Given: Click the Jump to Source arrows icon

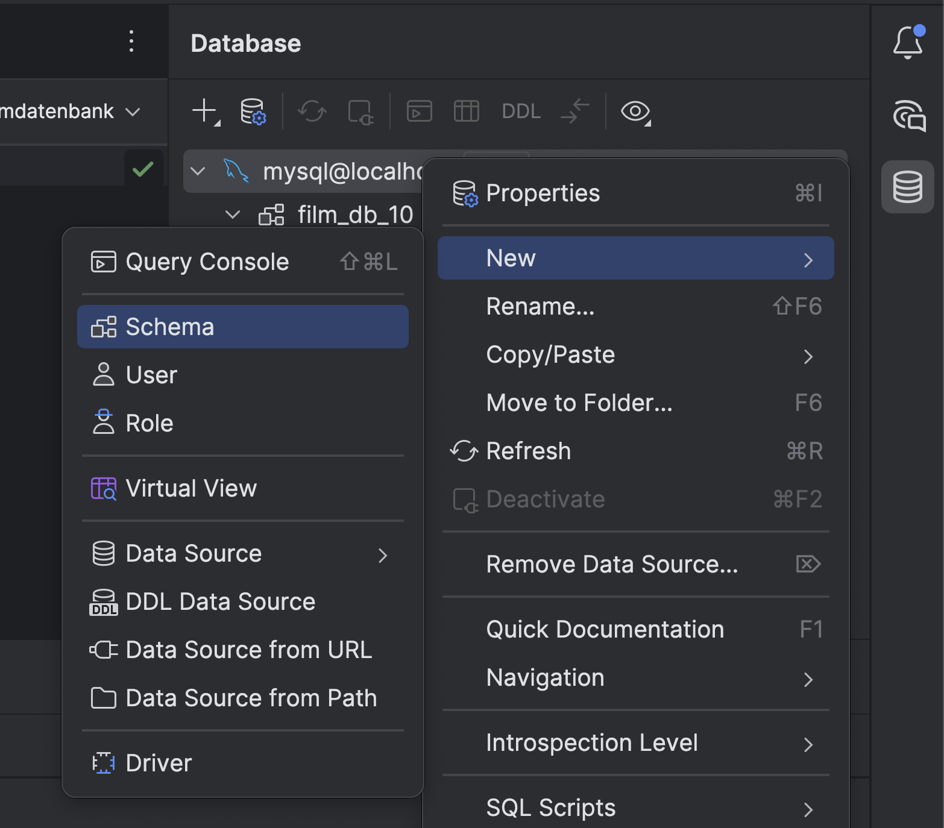Looking at the screenshot, I should (574, 111).
